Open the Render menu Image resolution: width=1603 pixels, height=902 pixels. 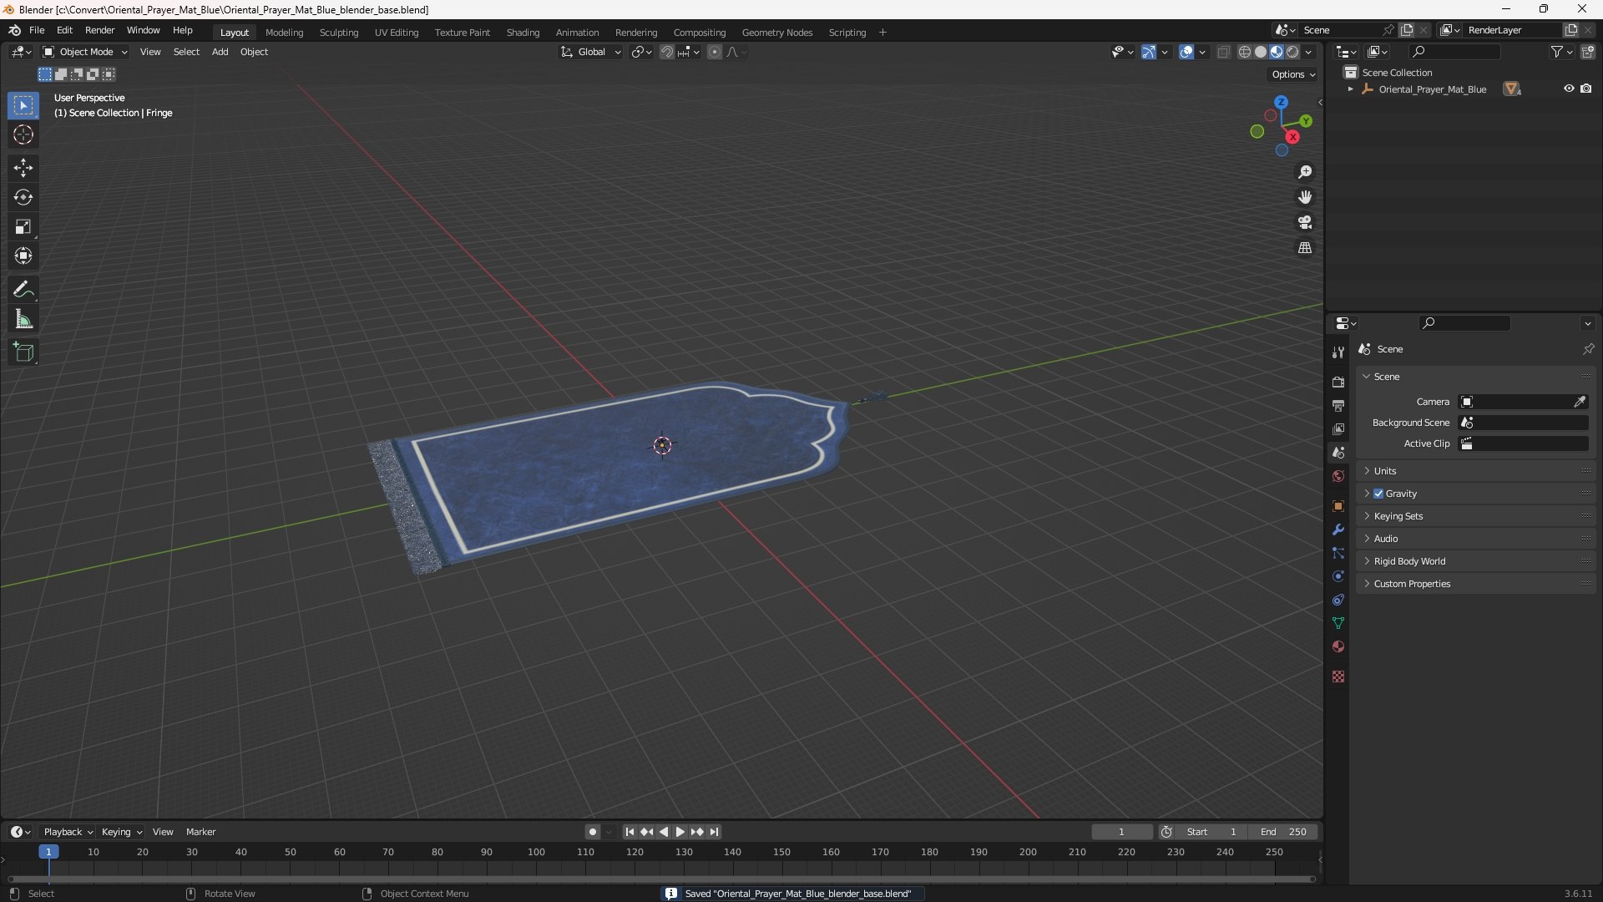pyautogui.click(x=99, y=30)
